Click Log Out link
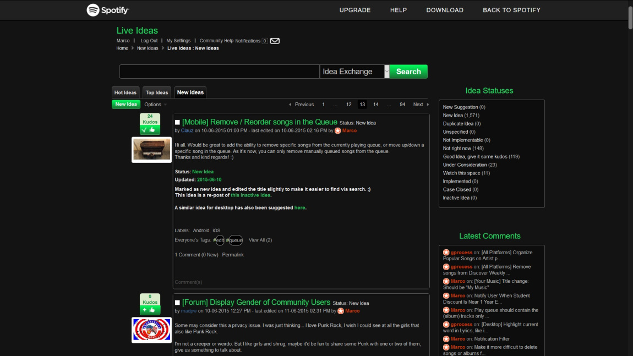633x356 pixels. tap(149, 41)
